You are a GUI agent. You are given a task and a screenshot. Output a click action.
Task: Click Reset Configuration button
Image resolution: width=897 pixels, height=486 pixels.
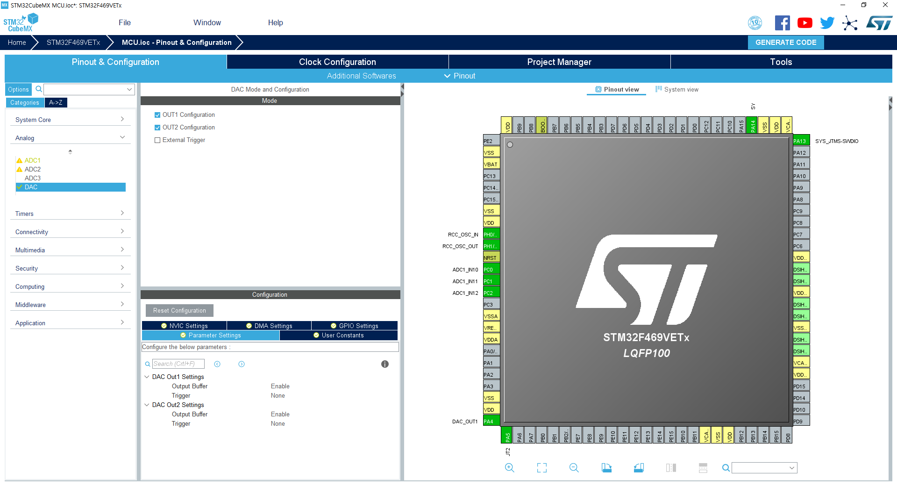tap(179, 310)
